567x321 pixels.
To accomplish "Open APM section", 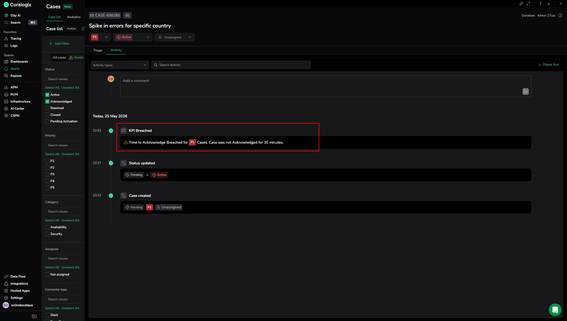I will coord(11,87).
